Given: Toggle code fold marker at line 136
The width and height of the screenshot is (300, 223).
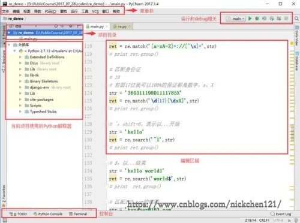Looking at the screenshot, I should click(x=107, y=186).
